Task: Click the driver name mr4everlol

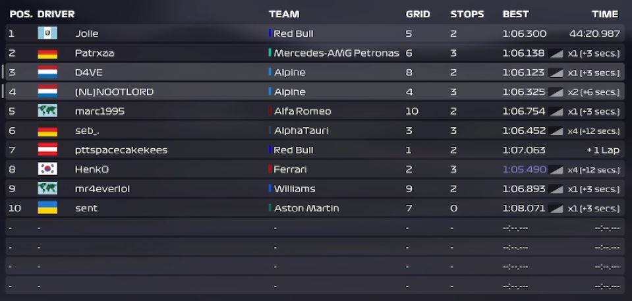Action: click(x=102, y=188)
